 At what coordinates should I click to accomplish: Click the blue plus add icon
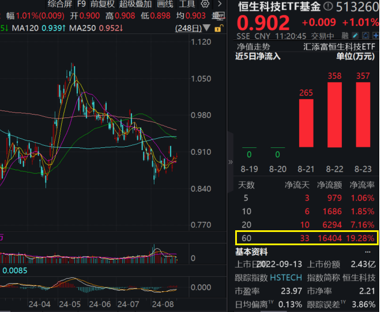(x=376, y=36)
